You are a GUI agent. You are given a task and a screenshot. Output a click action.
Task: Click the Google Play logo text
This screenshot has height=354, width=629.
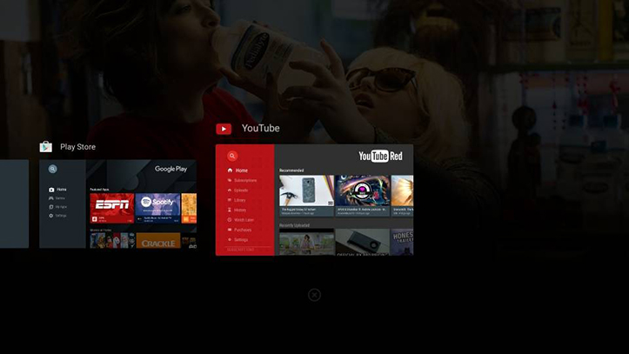[x=171, y=169]
